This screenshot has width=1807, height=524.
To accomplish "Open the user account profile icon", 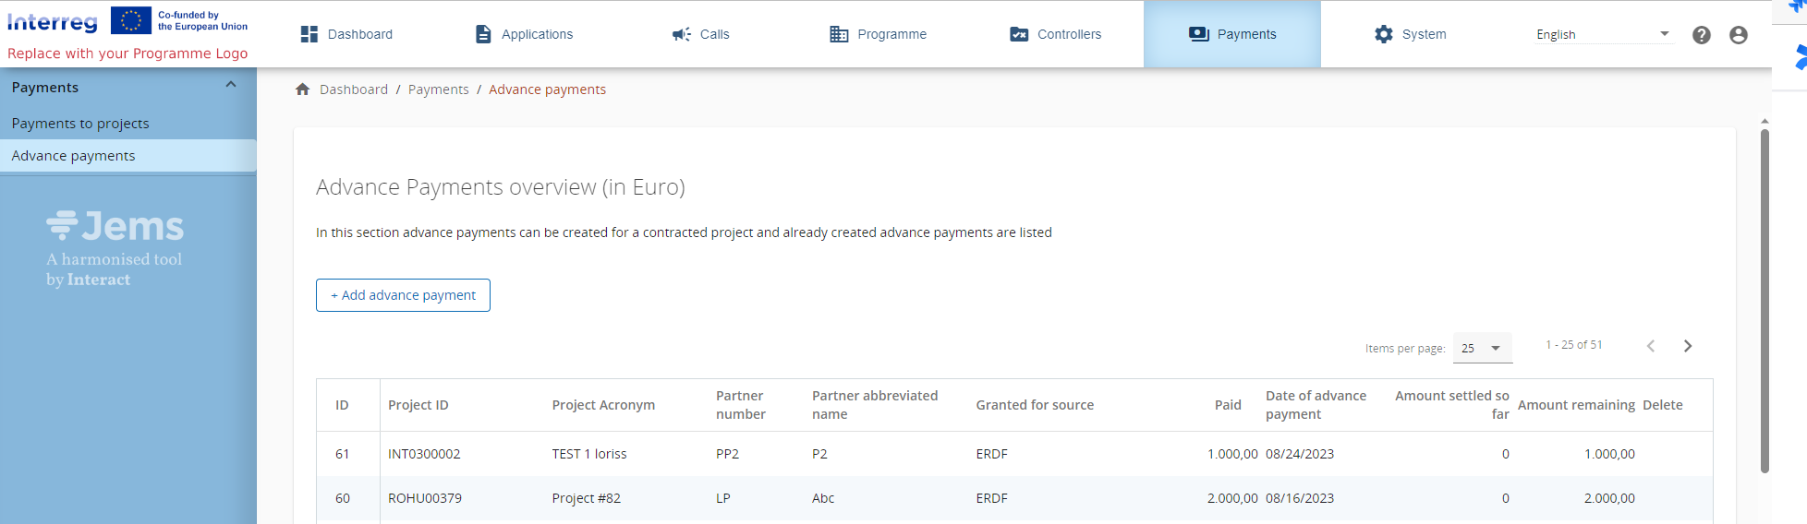I will [1738, 35].
